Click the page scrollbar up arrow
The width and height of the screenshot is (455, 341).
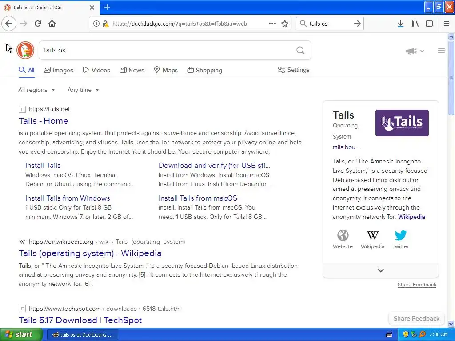[451, 36]
